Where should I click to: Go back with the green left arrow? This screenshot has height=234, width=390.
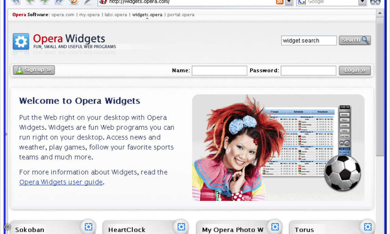(x=30, y=2)
